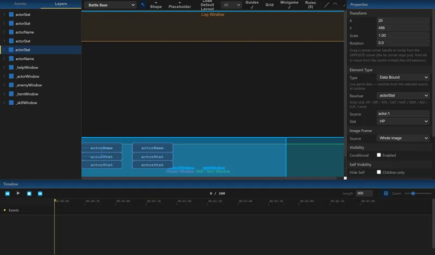This screenshot has height=255, width=435.
Task: Select the _helpWindow layer
Action: tap(41, 67)
